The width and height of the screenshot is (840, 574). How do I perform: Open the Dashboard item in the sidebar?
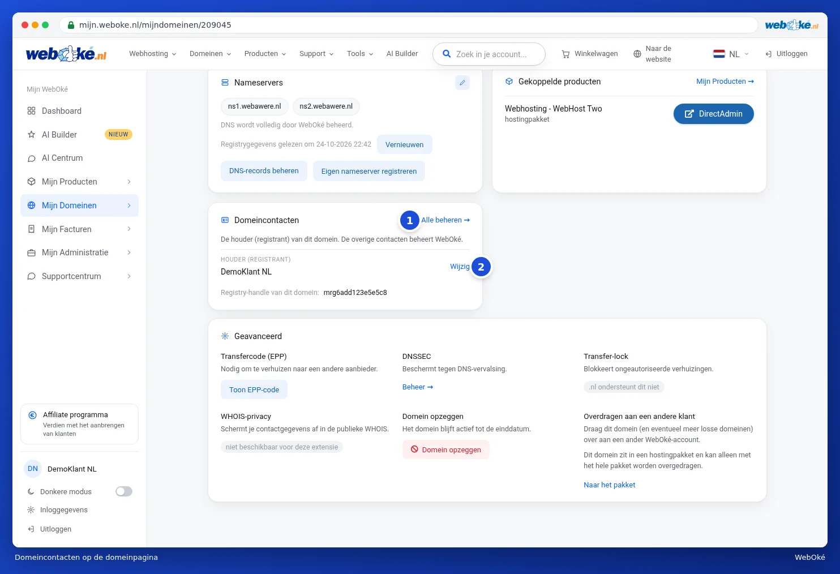click(79, 111)
